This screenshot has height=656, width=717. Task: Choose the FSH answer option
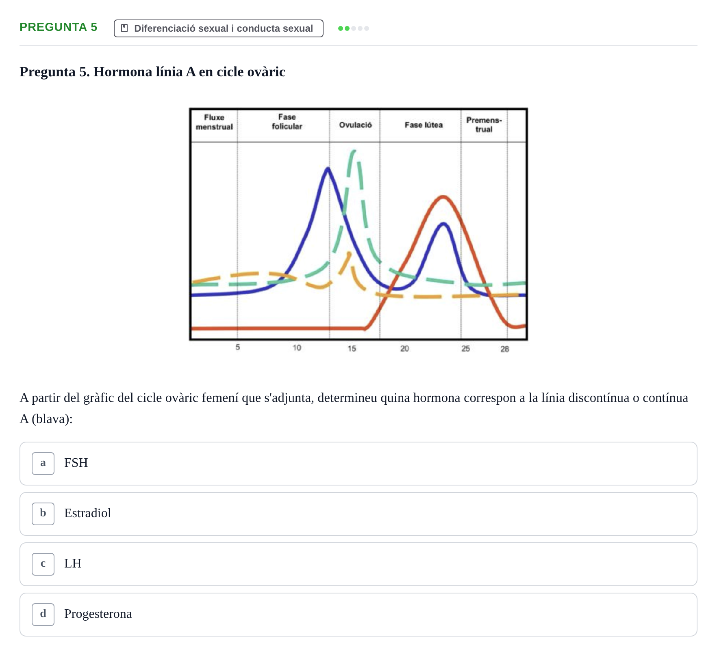358,464
